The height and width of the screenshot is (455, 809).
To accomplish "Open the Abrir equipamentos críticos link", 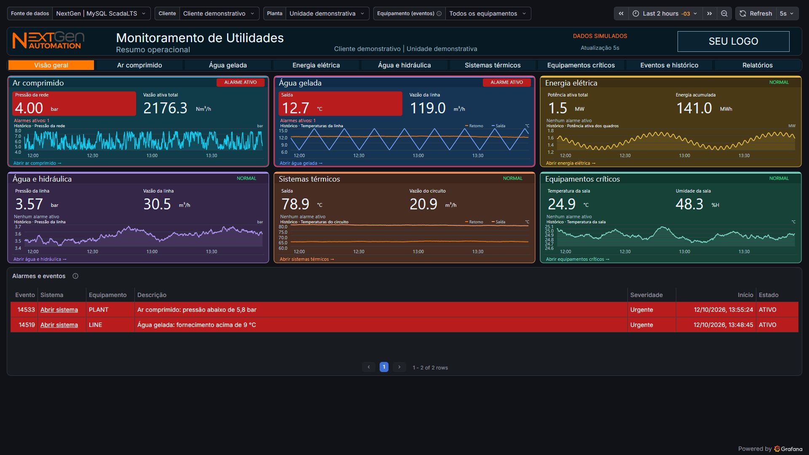I will pos(578,259).
